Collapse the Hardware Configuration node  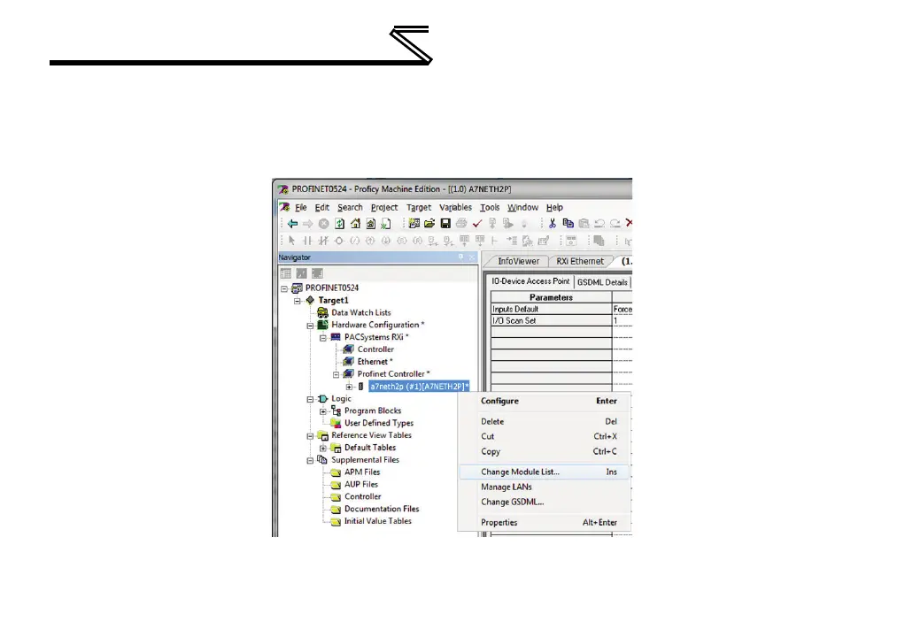[x=310, y=326]
